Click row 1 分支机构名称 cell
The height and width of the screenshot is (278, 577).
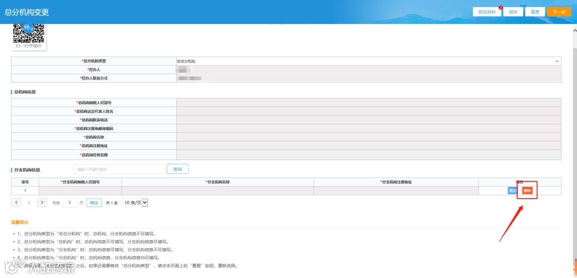(218, 190)
